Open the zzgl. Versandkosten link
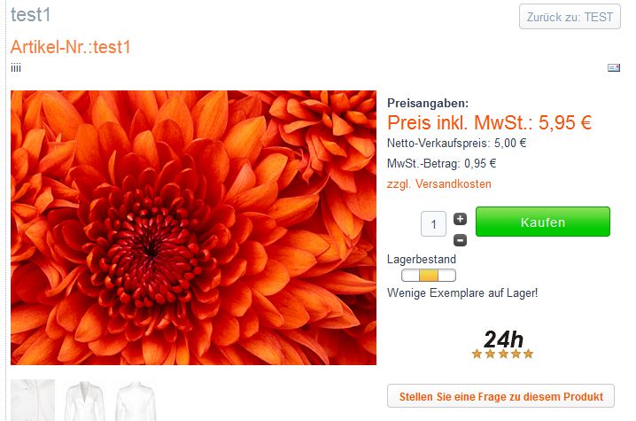This screenshot has height=421, width=636. 438,183
